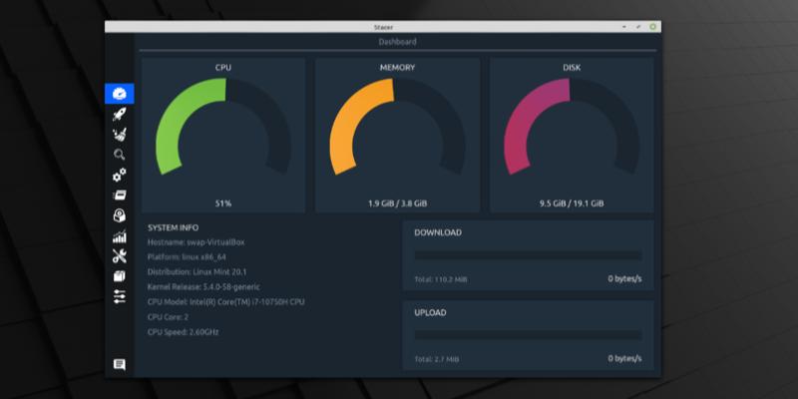This screenshot has width=798, height=399.
Task: Click the UPLOAD speed progress bar
Action: (528, 335)
